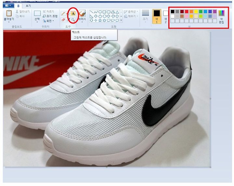Image resolution: width=234 pixels, height=186 pixels.
Task: Pick the black palette color
Action: tap(173, 11)
